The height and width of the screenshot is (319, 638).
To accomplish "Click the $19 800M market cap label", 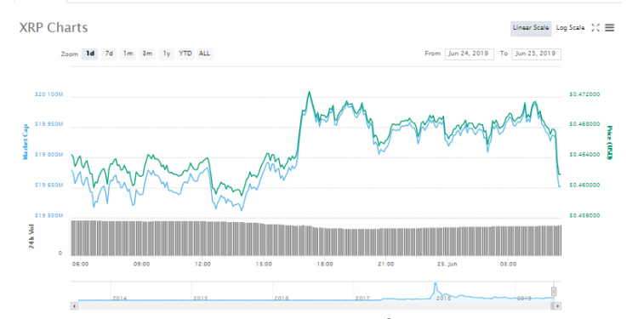I will coord(48,155).
